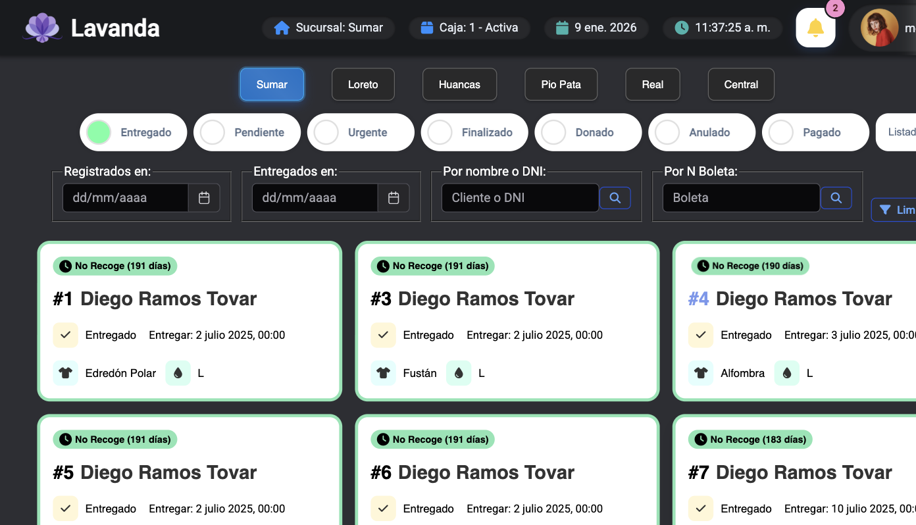Screen dimensions: 916x525
Task: Switch to the Huancas branch tab
Action: pos(459,84)
